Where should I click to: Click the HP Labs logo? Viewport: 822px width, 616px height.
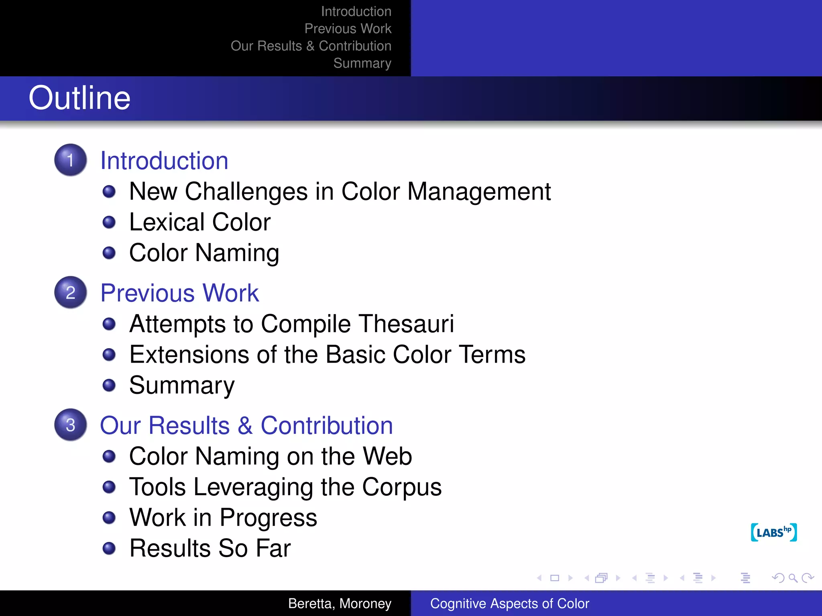coord(773,533)
